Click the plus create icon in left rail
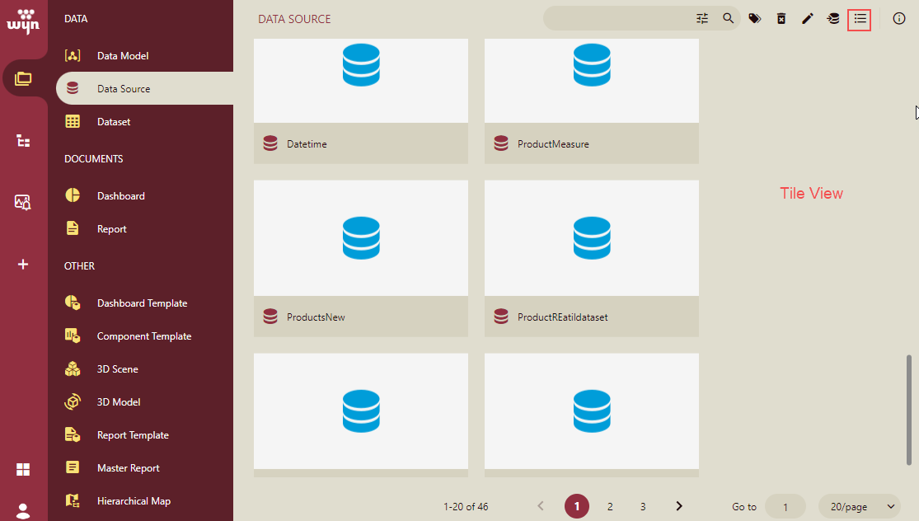Screen dimensions: 919x521 click(x=23, y=265)
